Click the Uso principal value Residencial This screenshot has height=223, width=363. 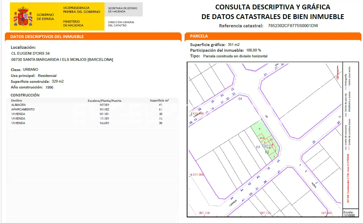point(47,76)
